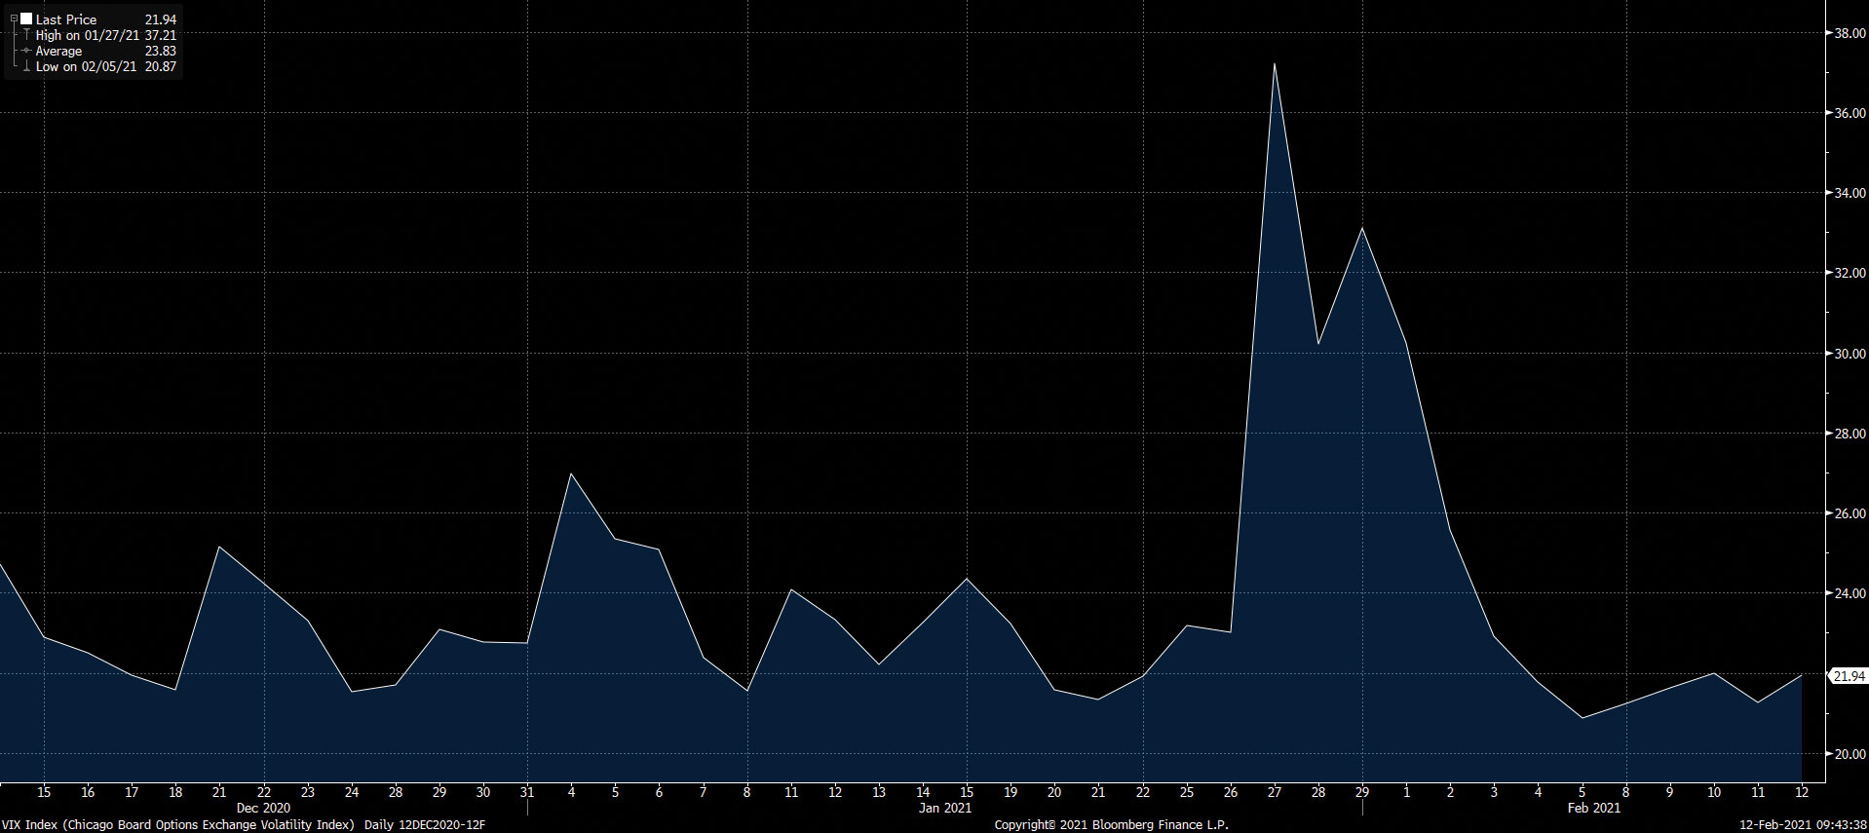Click the x-axis date label 30
Image resolution: width=1869 pixels, height=833 pixels.
[483, 792]
